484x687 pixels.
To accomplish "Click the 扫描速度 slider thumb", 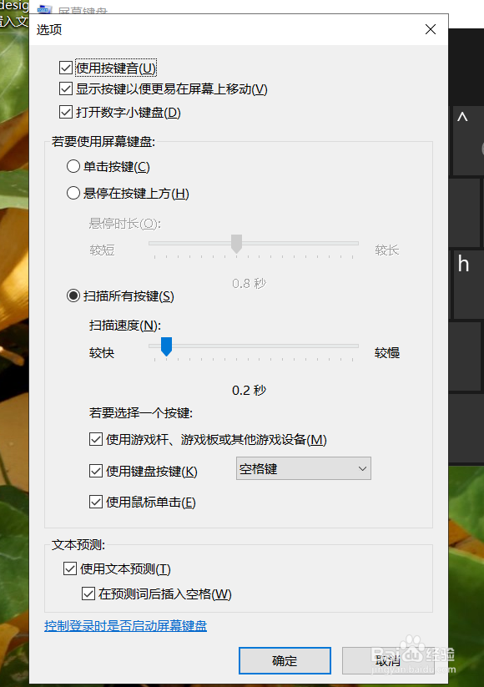I will pyautogui.click(x=166, y=346).
